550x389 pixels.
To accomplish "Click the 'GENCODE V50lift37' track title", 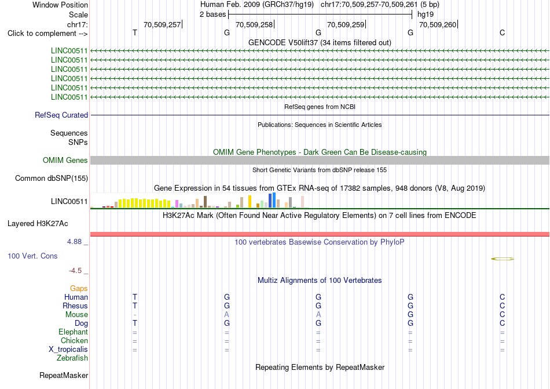I will click(x=320, y=42).
